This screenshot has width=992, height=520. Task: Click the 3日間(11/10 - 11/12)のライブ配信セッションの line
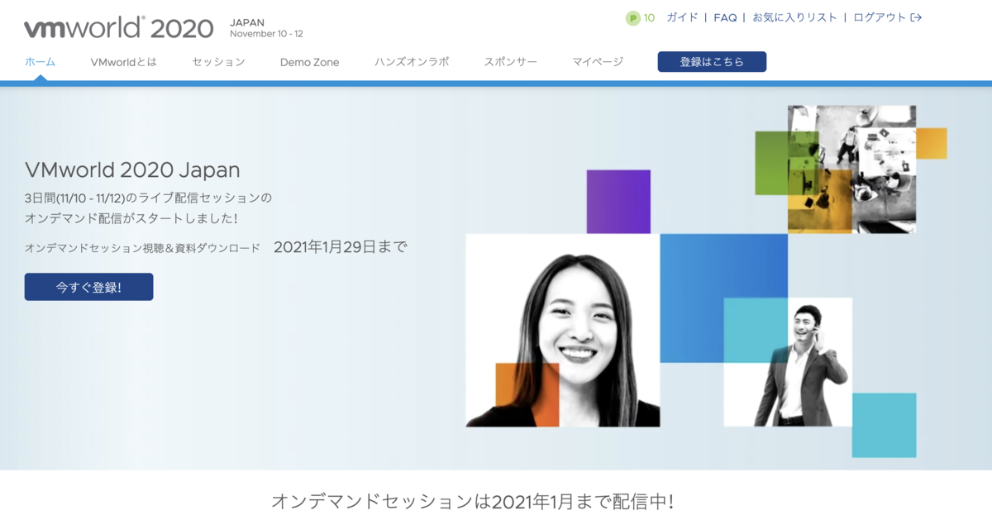click(148, 198)
